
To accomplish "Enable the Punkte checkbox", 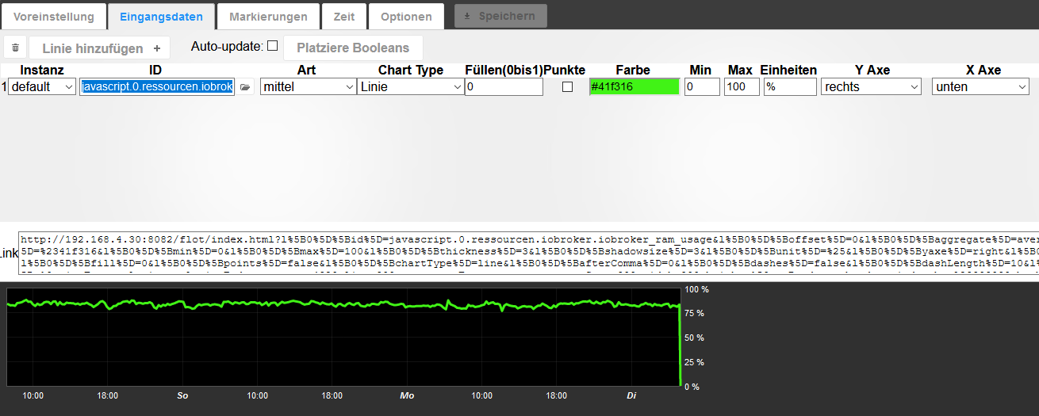I will pyautogui.click(x=567, y=87).
